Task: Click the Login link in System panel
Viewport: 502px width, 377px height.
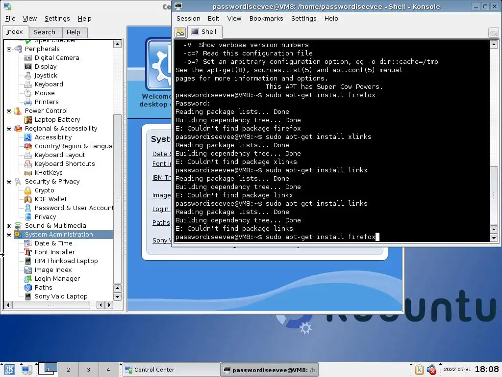Action: (160, 209)
